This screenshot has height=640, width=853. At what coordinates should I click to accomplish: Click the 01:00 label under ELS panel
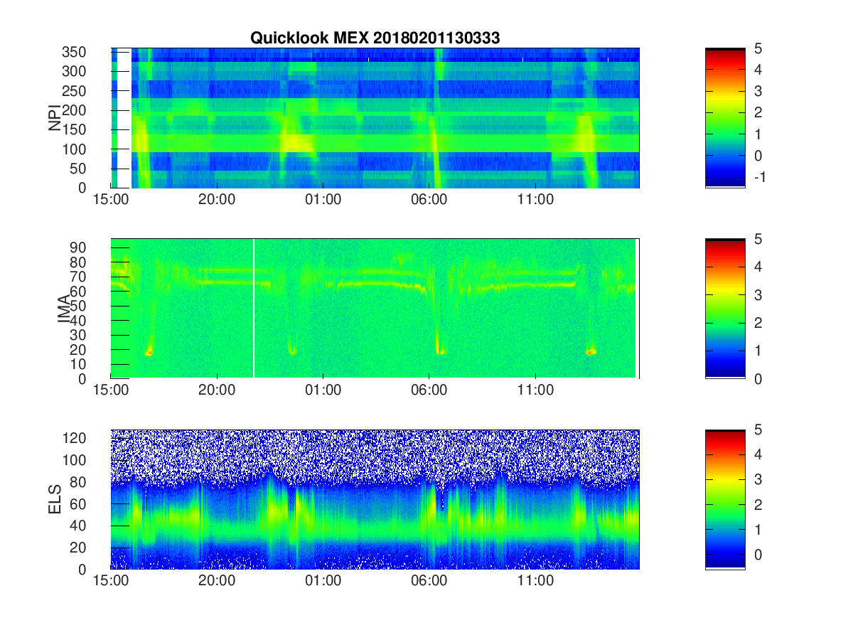[x=323, y=582]
